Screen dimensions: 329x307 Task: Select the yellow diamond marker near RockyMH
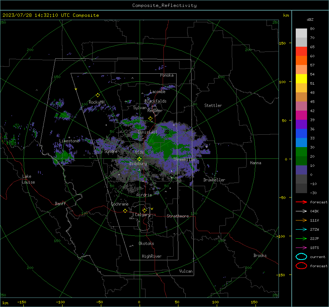pyautogui.click(x=98, y=95)
